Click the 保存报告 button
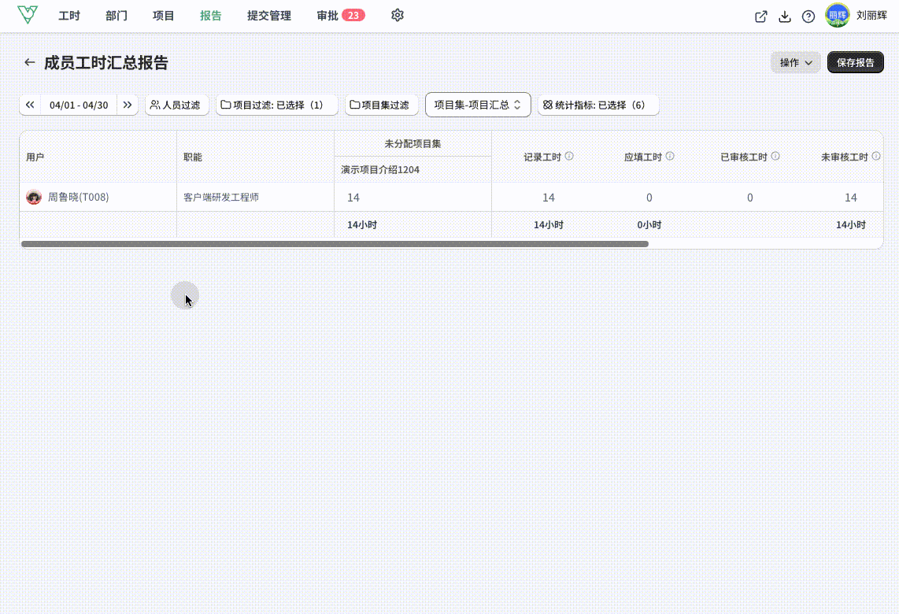 point(855,62)
